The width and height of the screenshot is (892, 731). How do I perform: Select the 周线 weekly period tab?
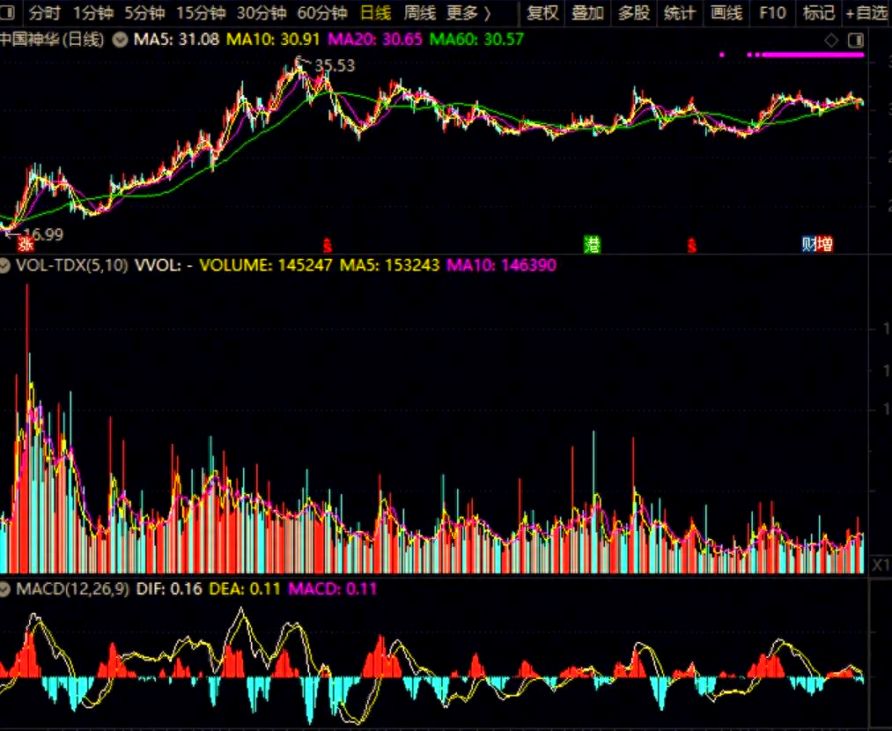(419, 12)
